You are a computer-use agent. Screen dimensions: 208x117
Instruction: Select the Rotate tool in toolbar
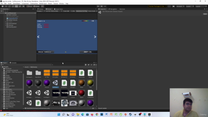click(9, 6)
